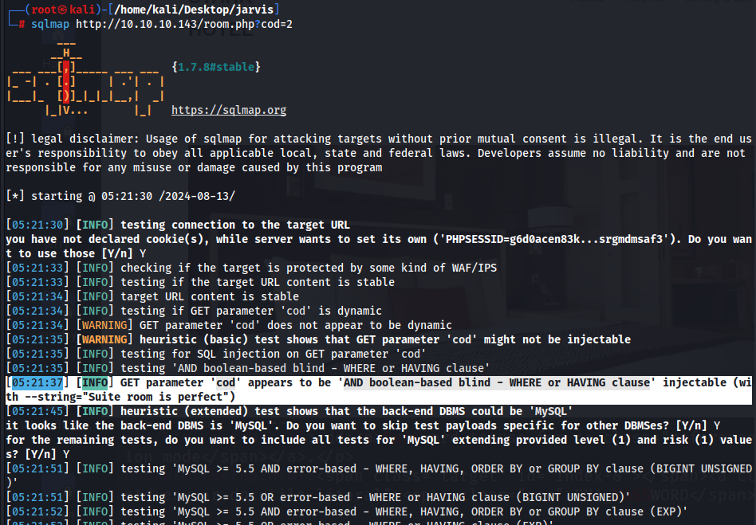Click the "testing if GET parameter 'cod' is dynamic" message
The height and width of the screenshot is (525, 756).
tap(251, 311)
